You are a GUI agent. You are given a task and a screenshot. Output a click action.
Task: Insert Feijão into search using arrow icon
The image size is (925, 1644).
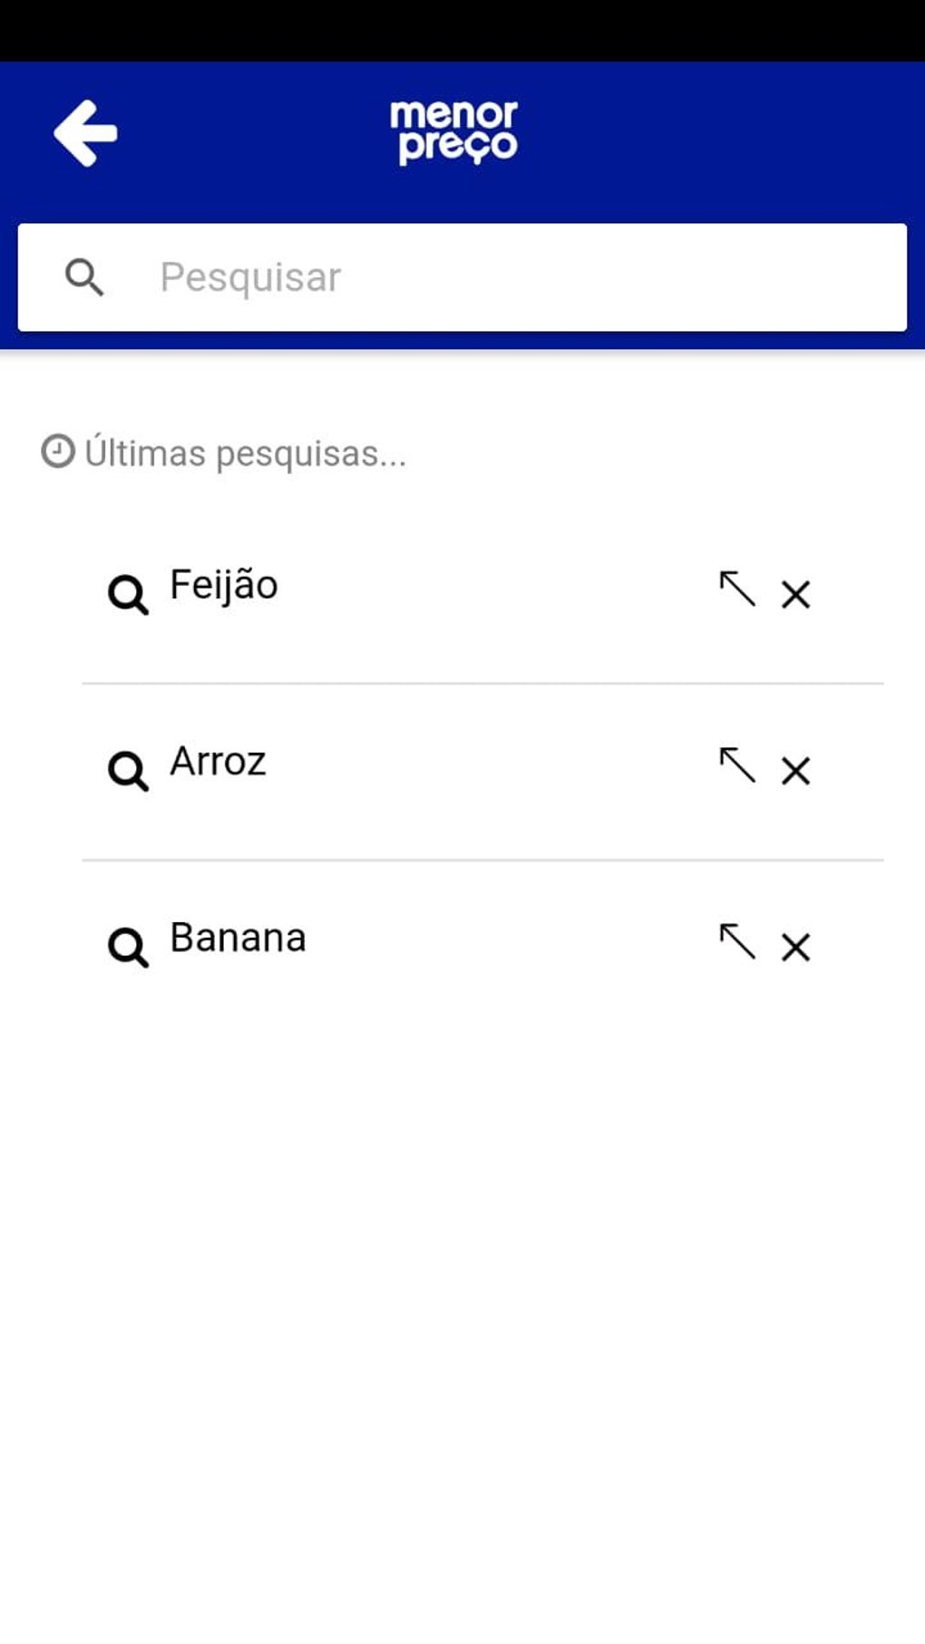pyautogui.click(x=737, y=589)
